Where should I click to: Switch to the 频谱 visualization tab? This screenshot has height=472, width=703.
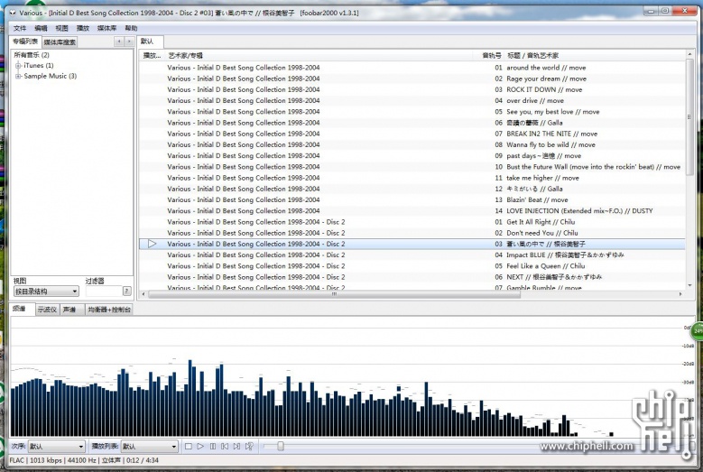click(x=22, y=309)
